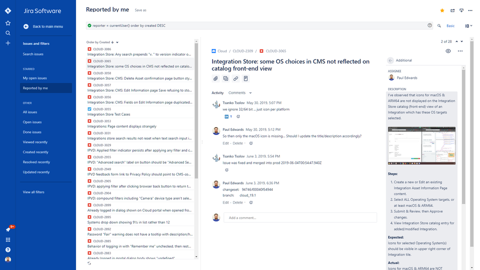This screenshot has height=270, width=480.
Task: Open issue CLOUD-3055 Integration Store Test Cases
Action: (x=140, y=112)
